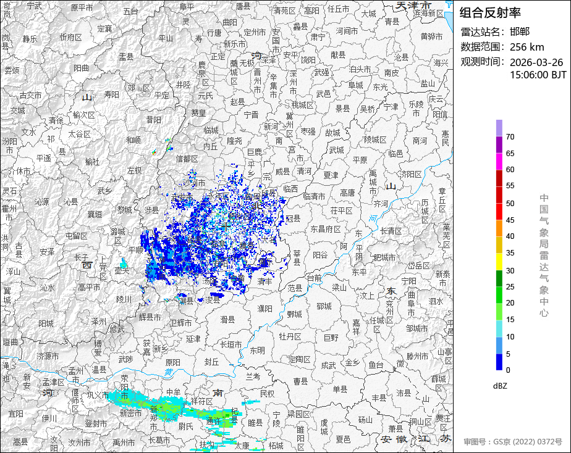Image resolution: width=571 pixels, height=453 pixels.
Task: Select the 高唐 label
Action: point(347,193)
